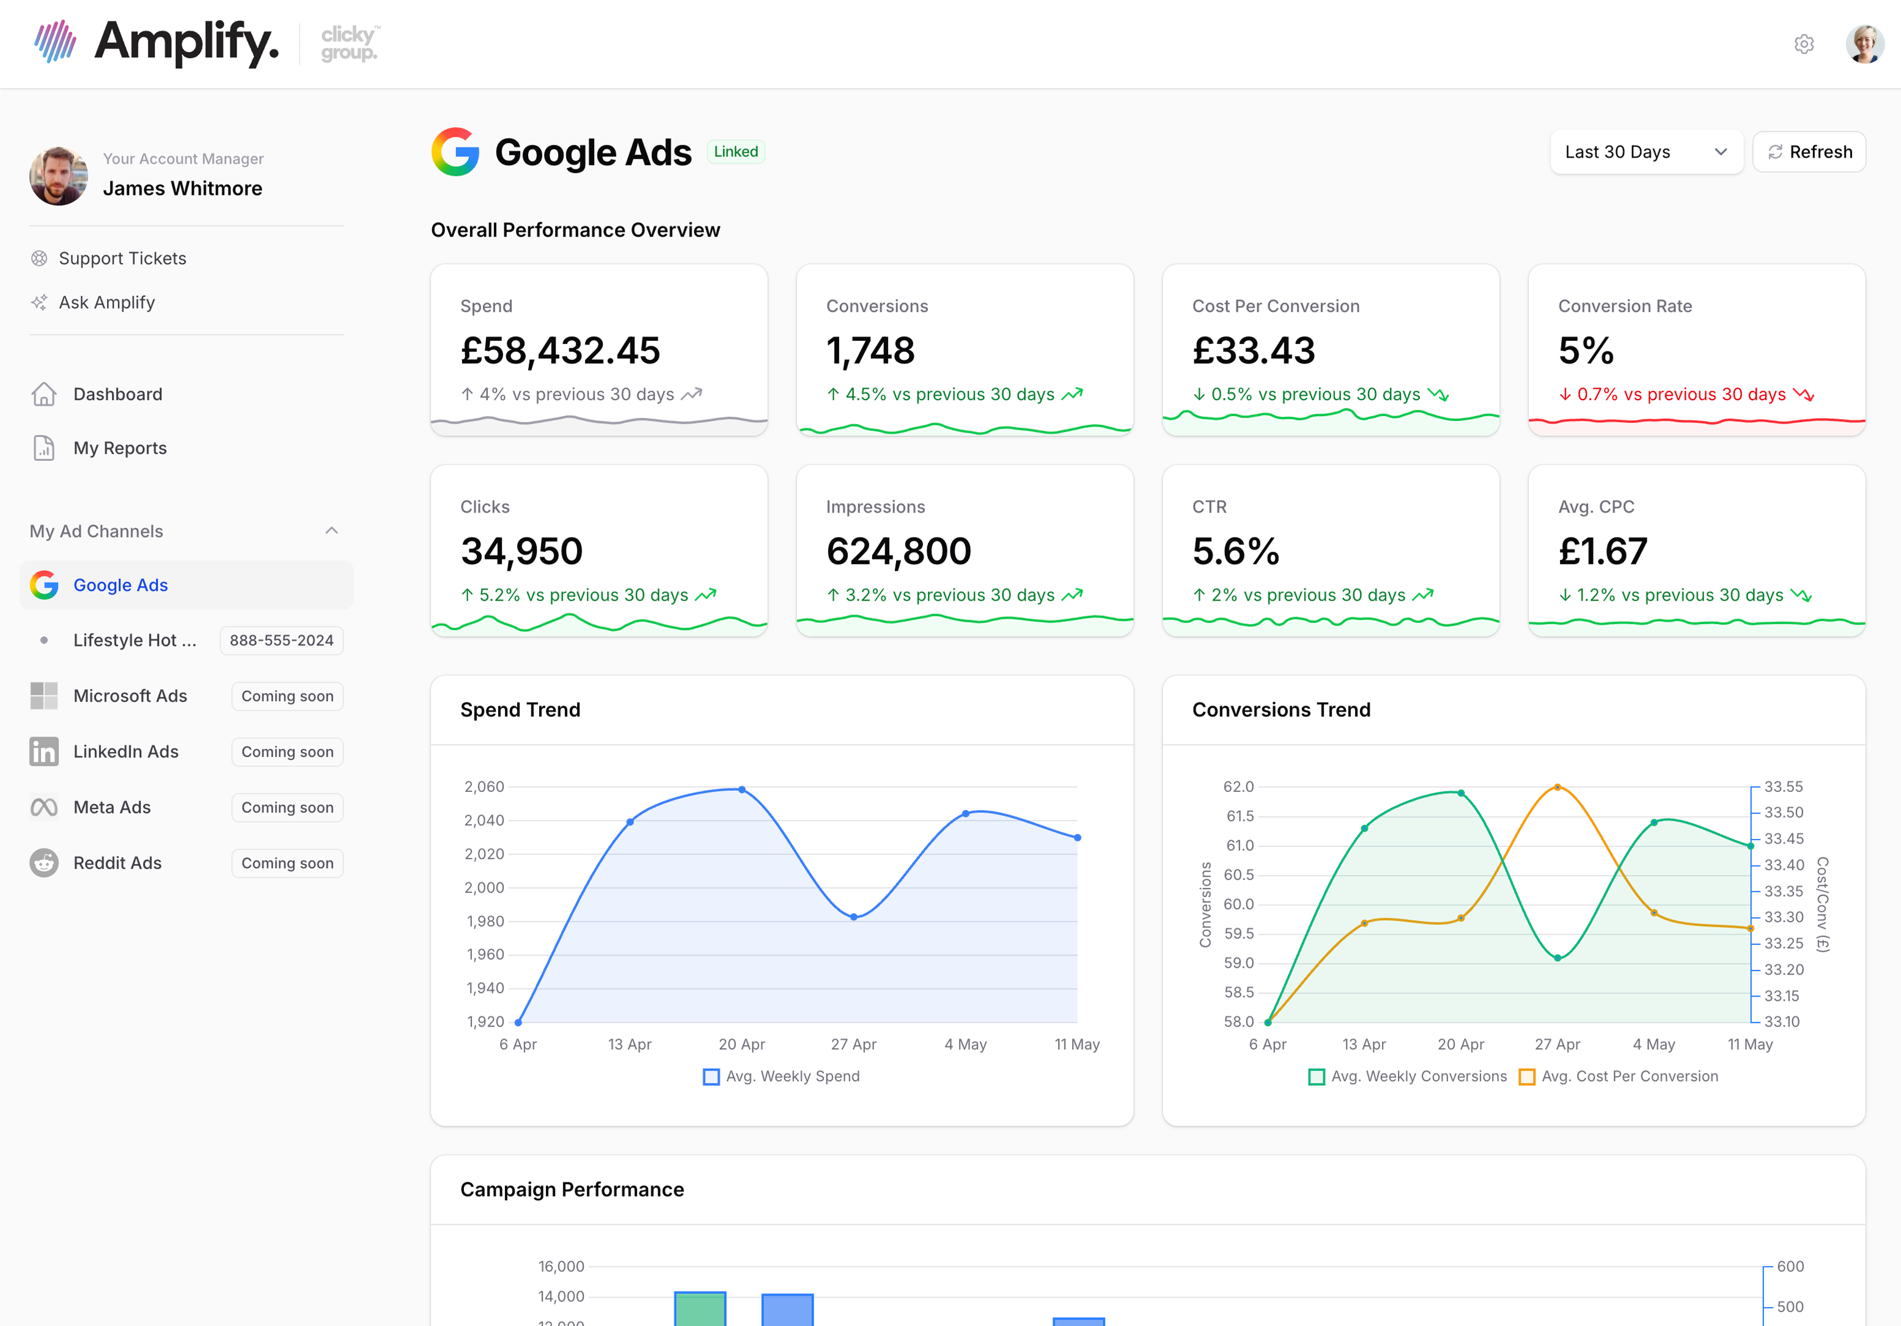The height and width of the screenshot is (1326, 1901).
Task: Open My Reports
Action: pos(120,448)
